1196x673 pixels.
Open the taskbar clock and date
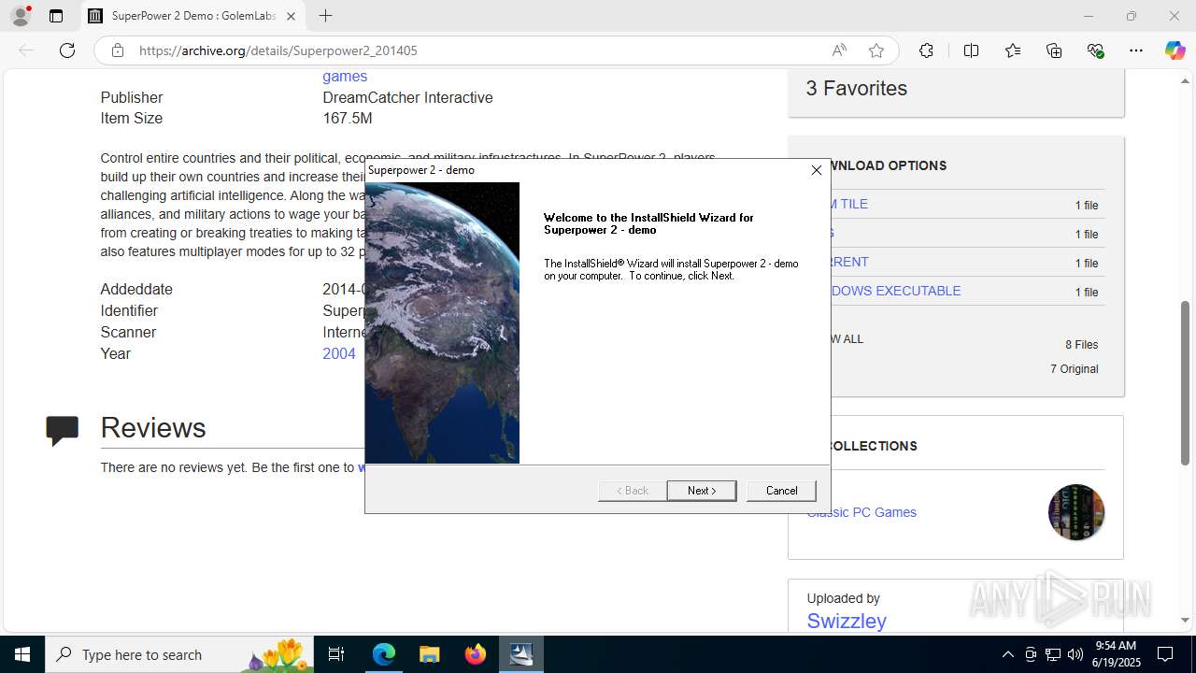tap(1116, 654)
